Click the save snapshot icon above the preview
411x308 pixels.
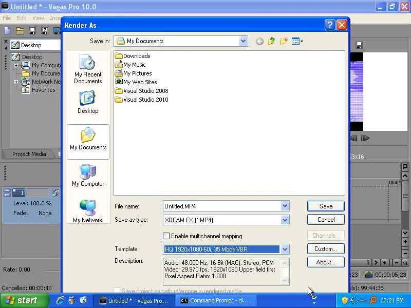[359, 45]
